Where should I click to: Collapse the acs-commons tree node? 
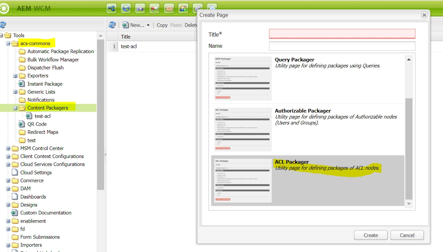coord(8,43)
